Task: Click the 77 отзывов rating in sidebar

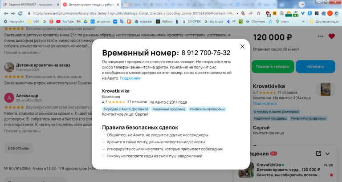Action: point(287,93)
